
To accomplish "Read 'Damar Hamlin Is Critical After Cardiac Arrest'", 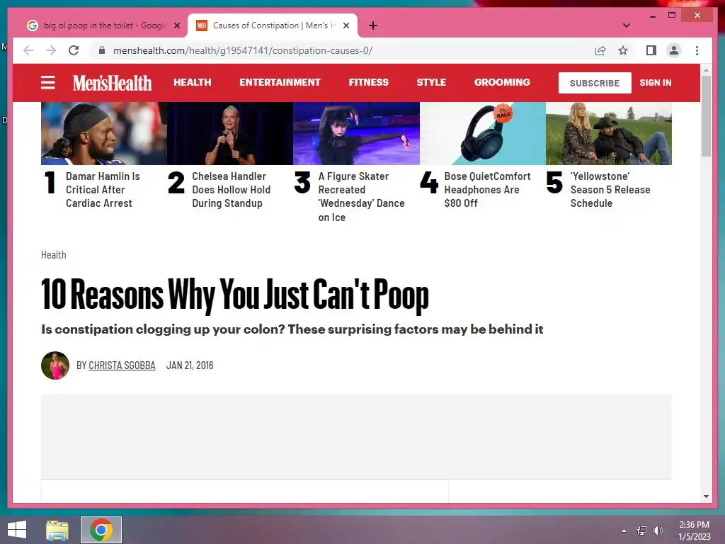I will [x=103, y=190].
